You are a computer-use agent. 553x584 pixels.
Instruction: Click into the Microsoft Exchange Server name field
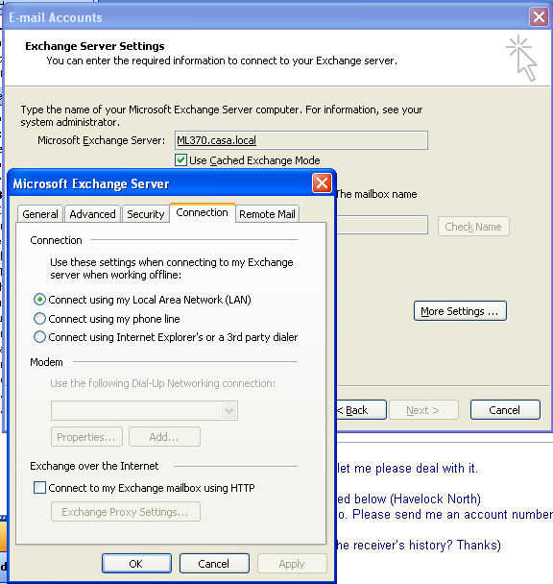[x=301, y=140]
